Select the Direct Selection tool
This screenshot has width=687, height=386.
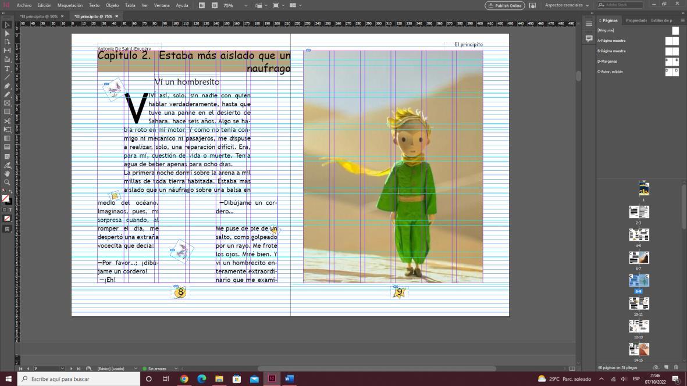pyautogui.click(x=7, y=33)
